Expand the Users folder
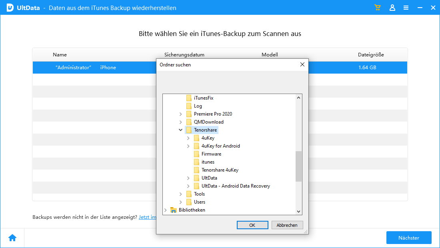The image size is (440, 248). coord(181,202)
